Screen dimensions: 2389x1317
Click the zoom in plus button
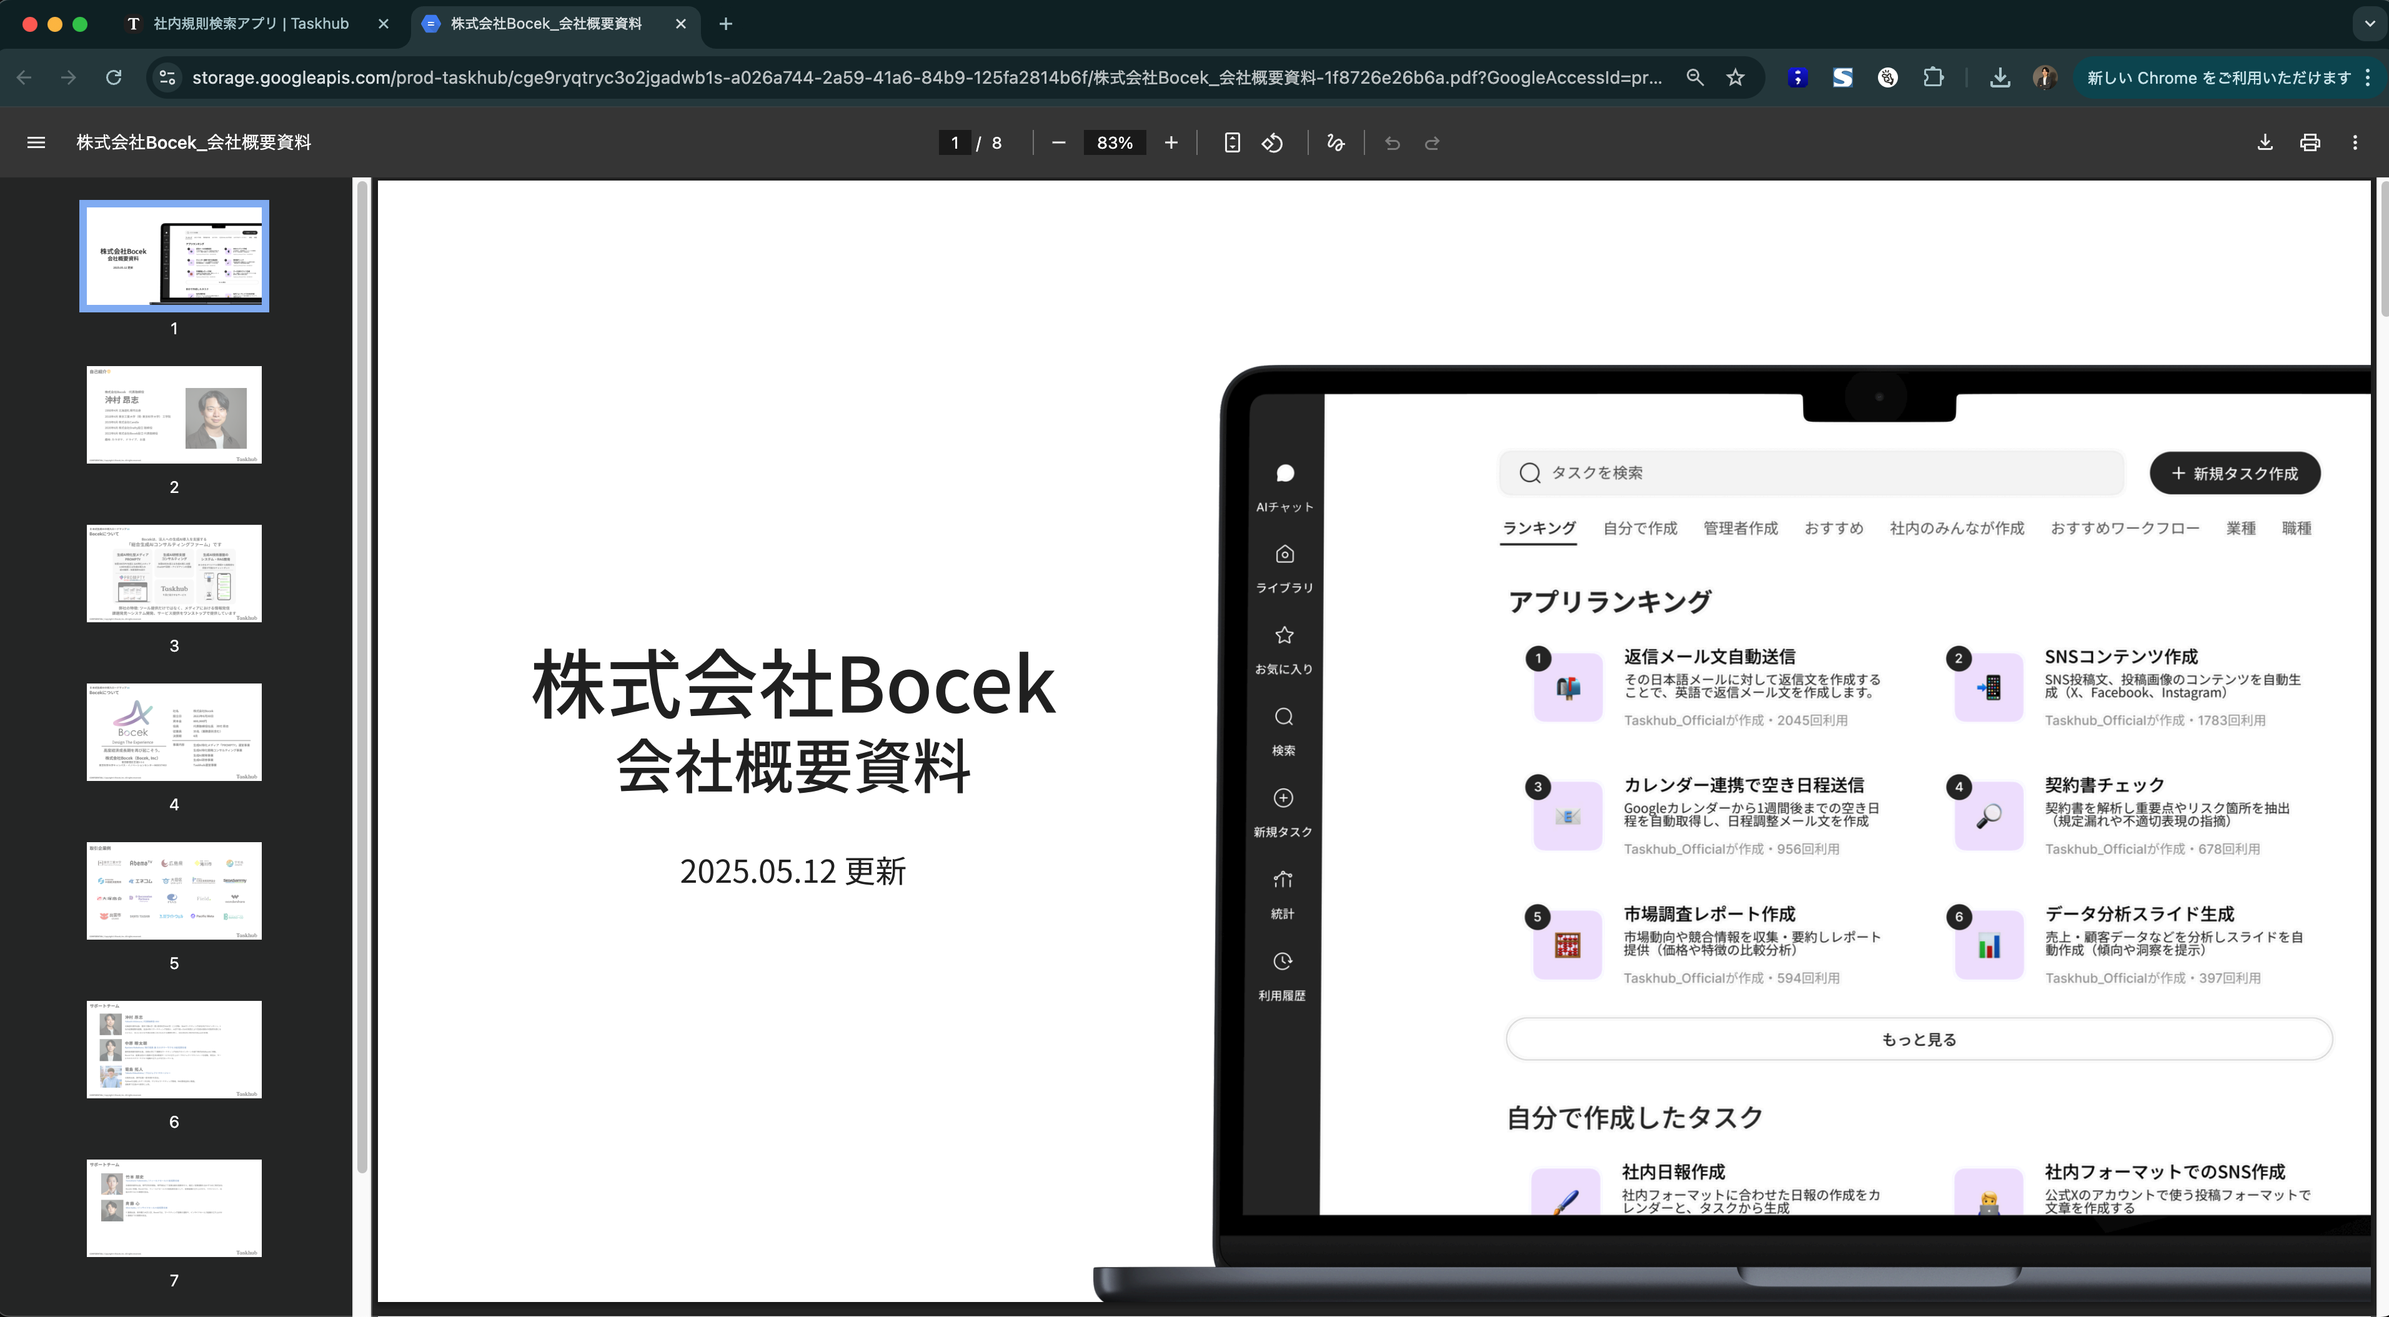pyautogui.click(x=1171, y=143)
